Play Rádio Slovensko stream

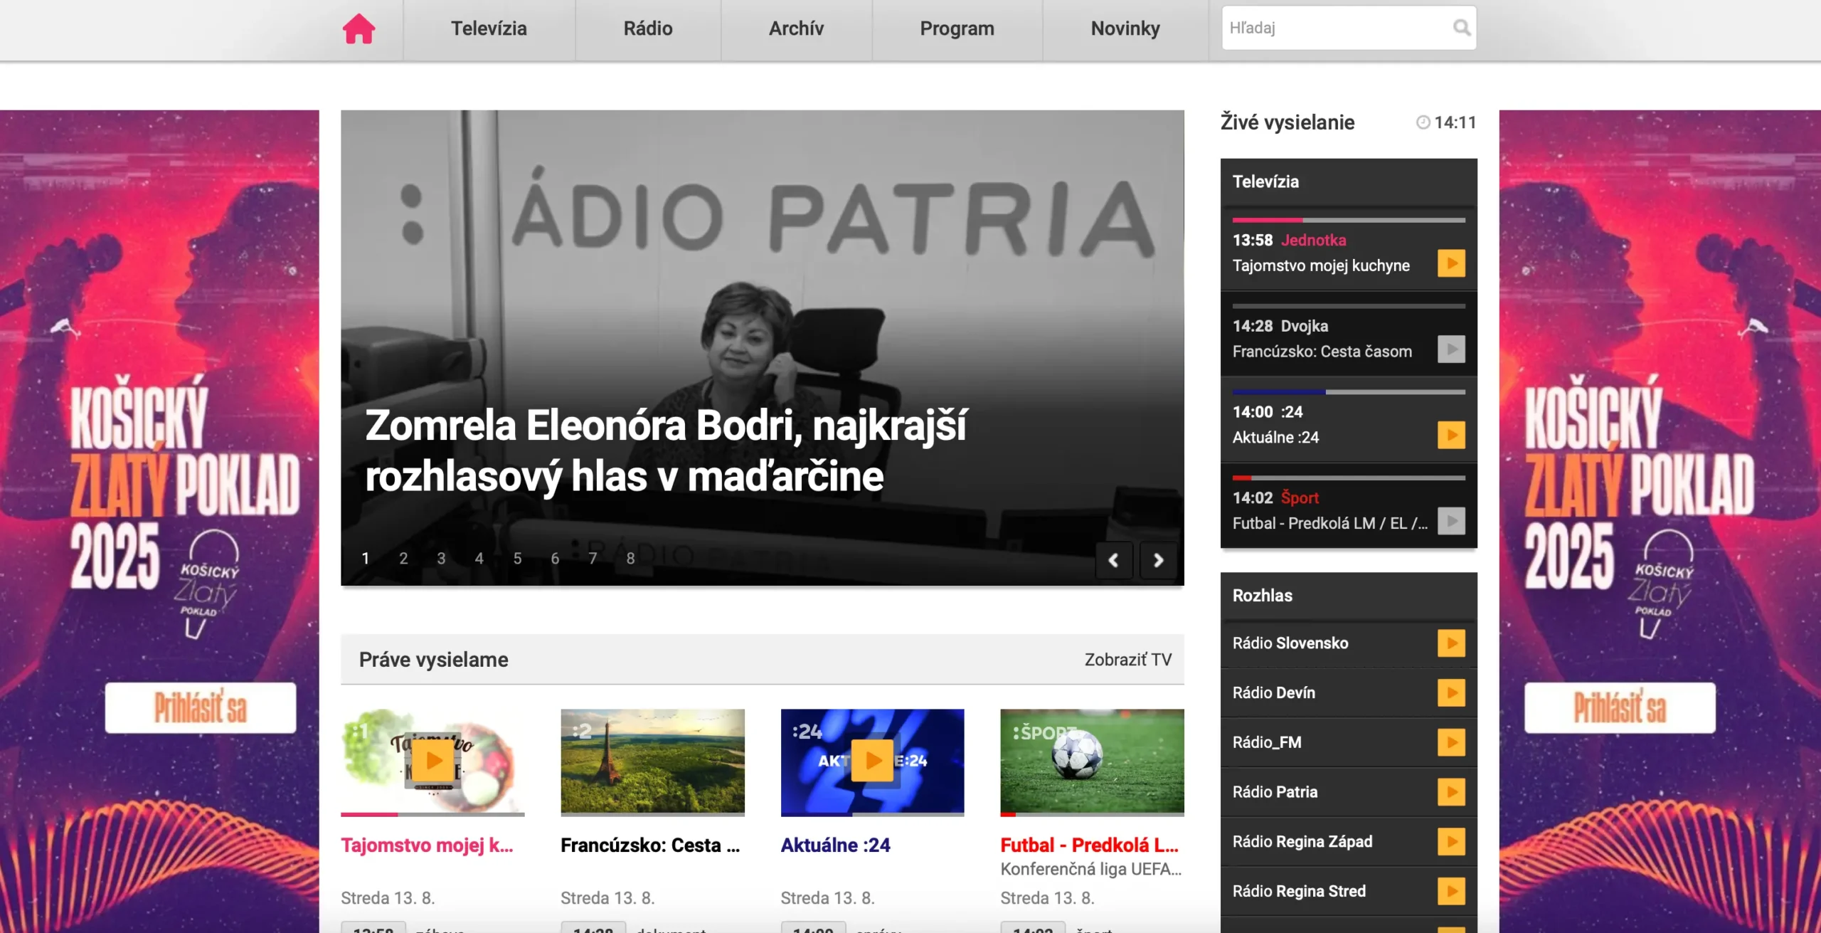1451,643
